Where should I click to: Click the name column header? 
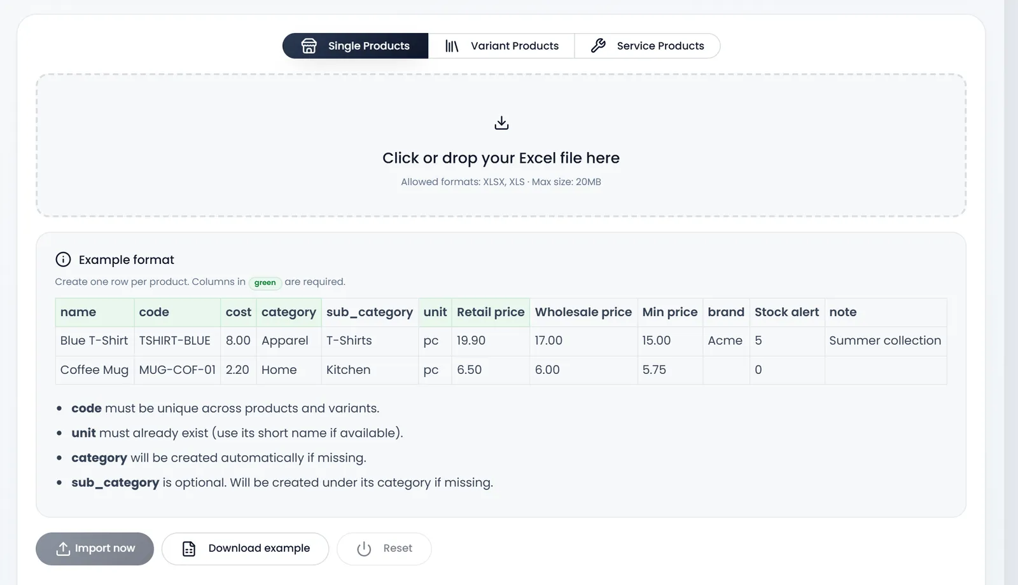(x=95, y=312)
